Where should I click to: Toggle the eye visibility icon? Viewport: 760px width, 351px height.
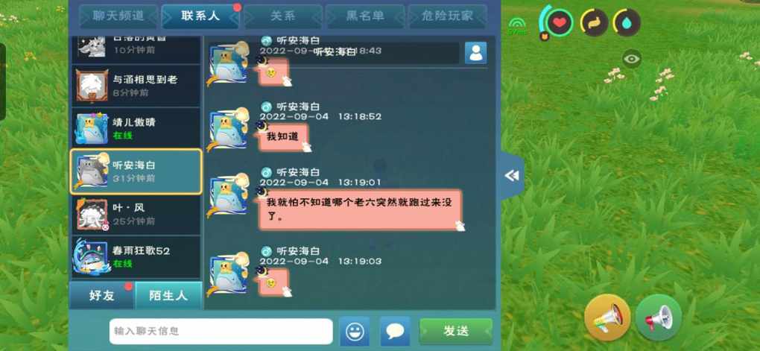[632, 59]
